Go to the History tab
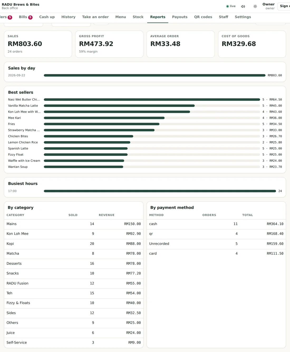 [x=68, y=17]
